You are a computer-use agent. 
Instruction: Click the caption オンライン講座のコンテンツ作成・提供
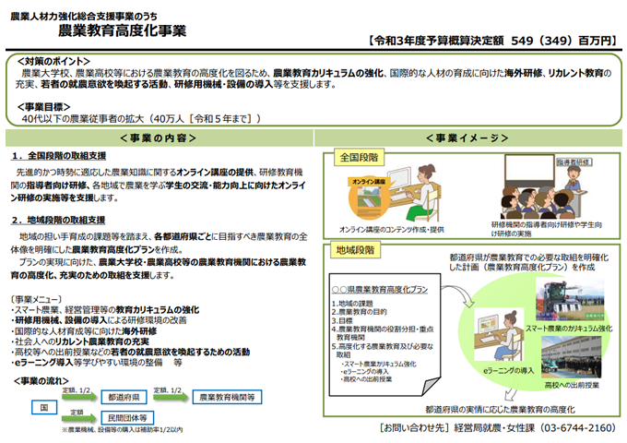coord(392,230)
